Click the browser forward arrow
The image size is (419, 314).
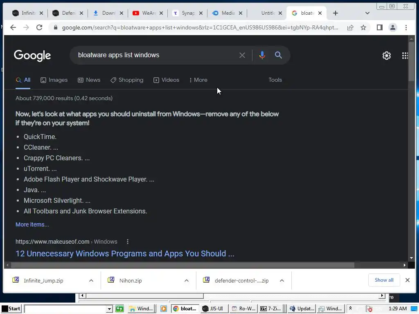point(26,27)
